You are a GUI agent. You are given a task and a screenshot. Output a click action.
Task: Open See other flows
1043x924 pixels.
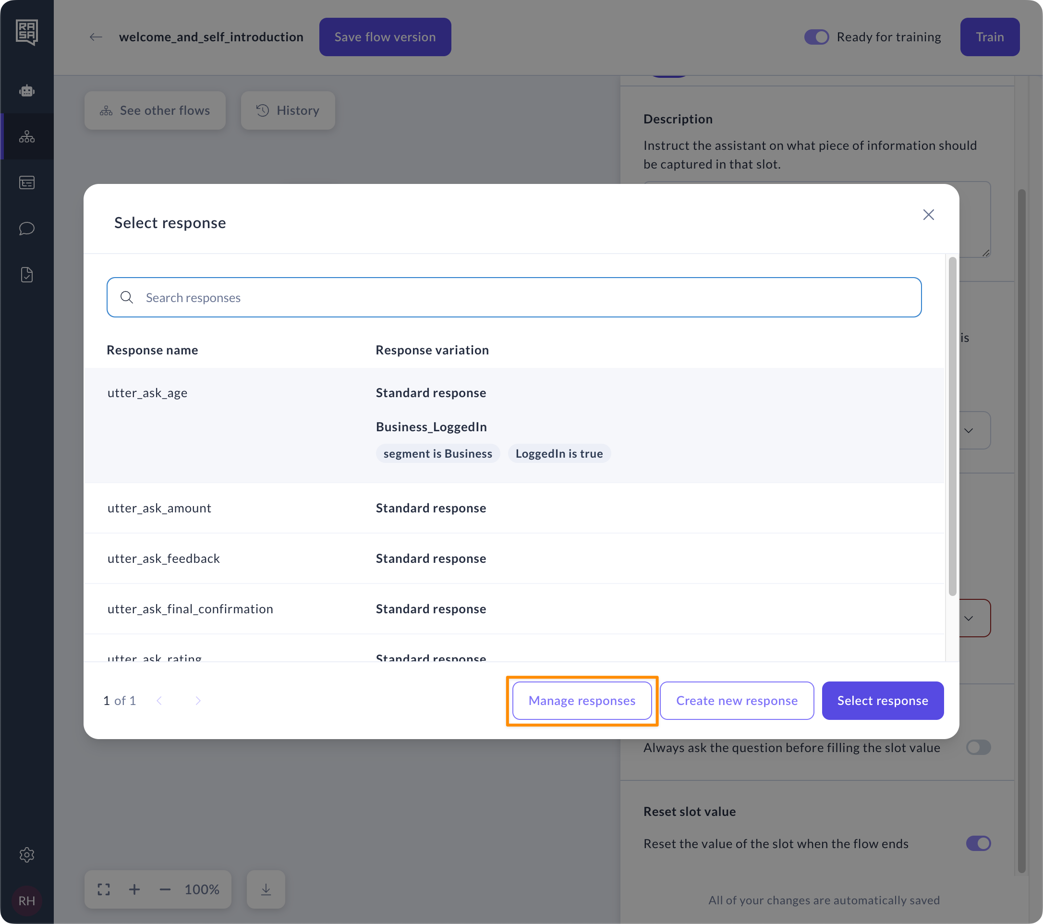point(155,110)
